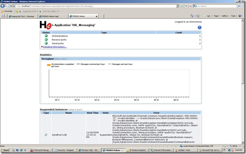The image size is (246, 154).
Task: Click the blue help icon under login text
Action: pos(200,27)
